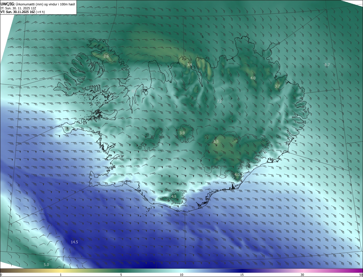Click the 3.4 value label on the map
The height and width of the screenshot is (277, 363).
pos(189,65)
